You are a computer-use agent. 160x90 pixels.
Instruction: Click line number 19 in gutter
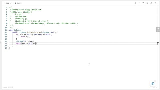tap(6, 48)
